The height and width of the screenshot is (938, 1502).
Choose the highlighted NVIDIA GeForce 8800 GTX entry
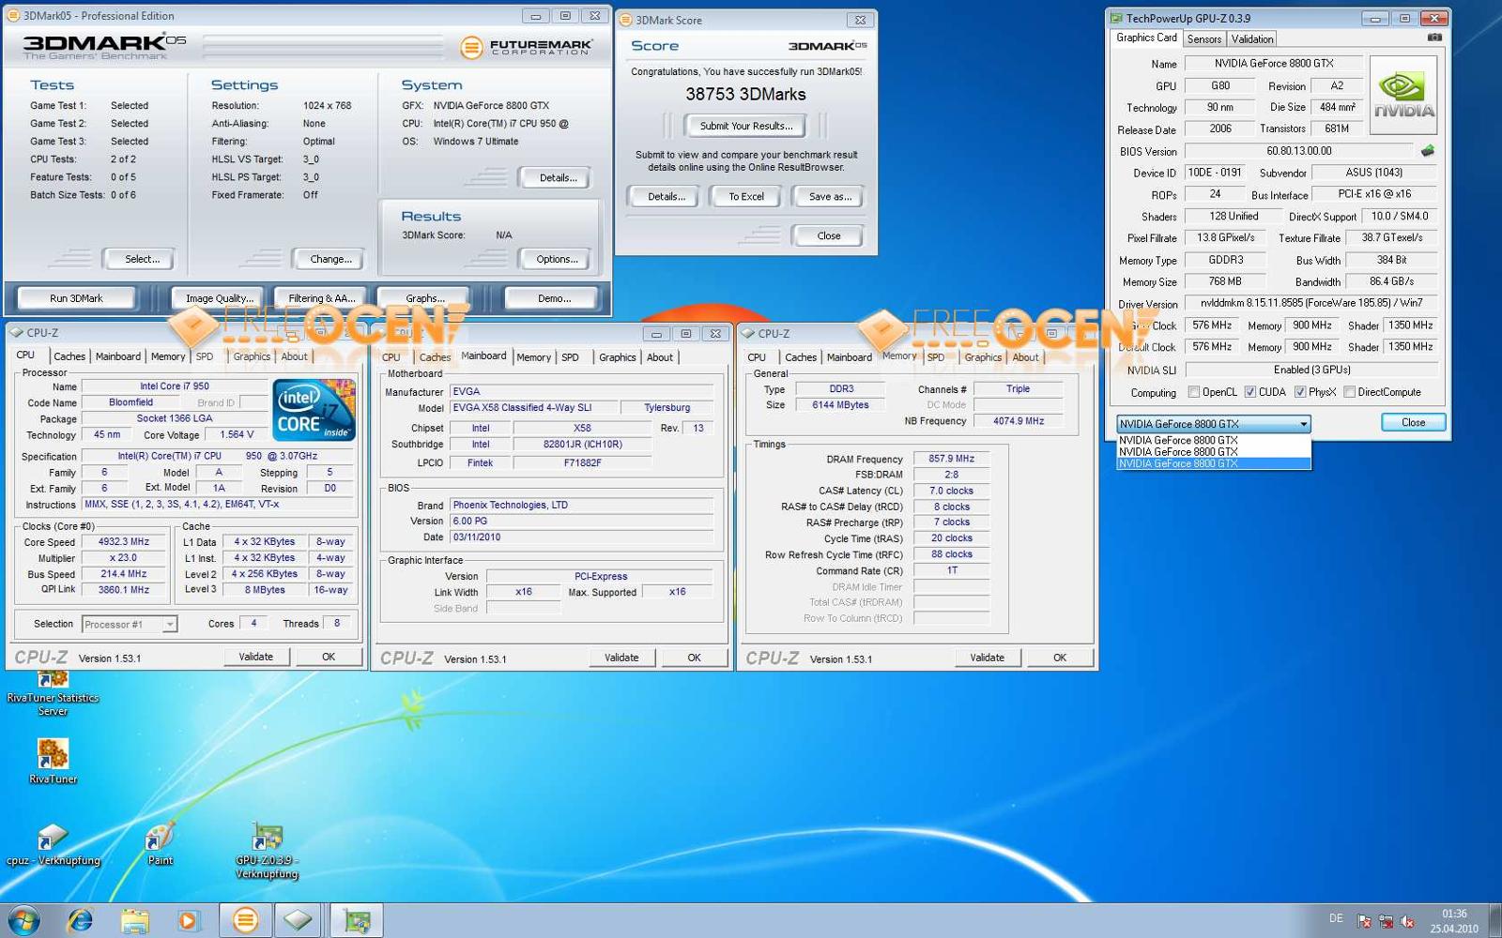(1213, 463)
